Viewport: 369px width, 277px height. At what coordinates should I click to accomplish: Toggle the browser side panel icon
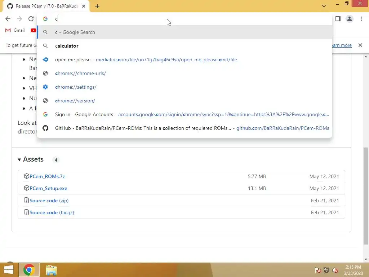[x=338, y=19]
